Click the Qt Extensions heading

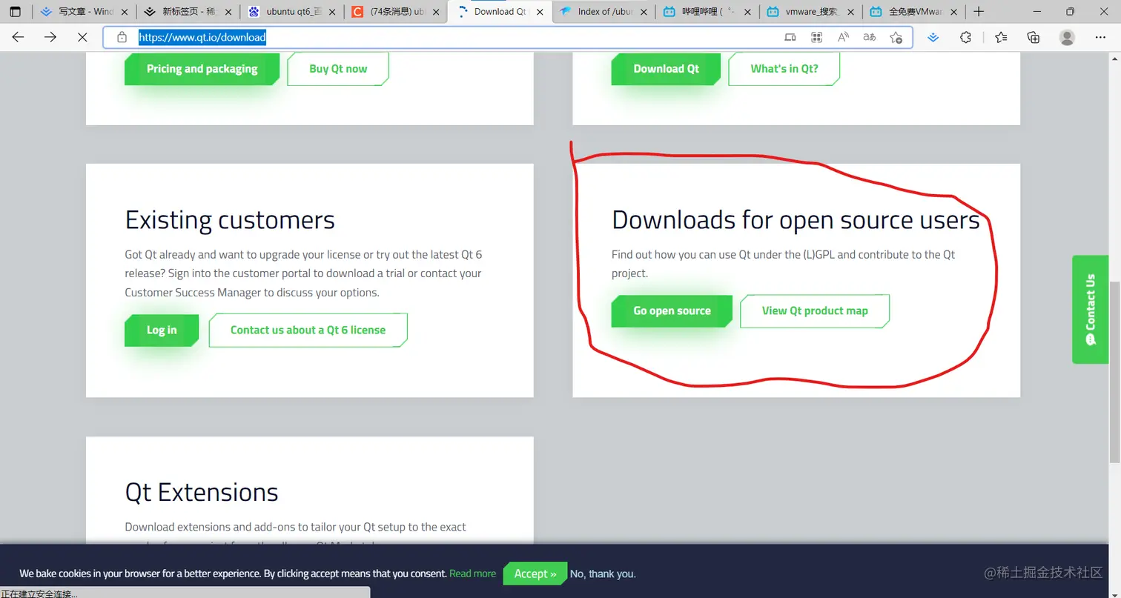click(202, 492)
